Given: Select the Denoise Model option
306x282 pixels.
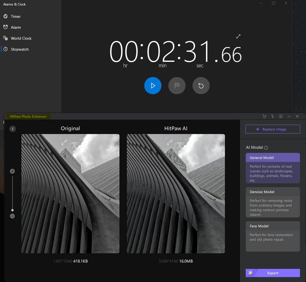Looking at the screenshot, I should [x=273, y=202].
